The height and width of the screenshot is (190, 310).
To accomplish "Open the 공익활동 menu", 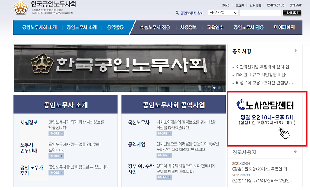I will tap(115, 27).
